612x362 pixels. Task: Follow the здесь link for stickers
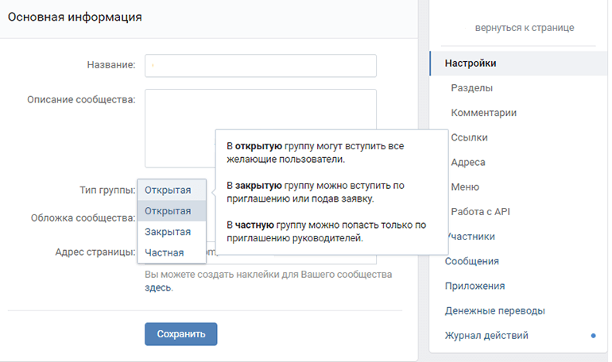(x=157, y=287)
